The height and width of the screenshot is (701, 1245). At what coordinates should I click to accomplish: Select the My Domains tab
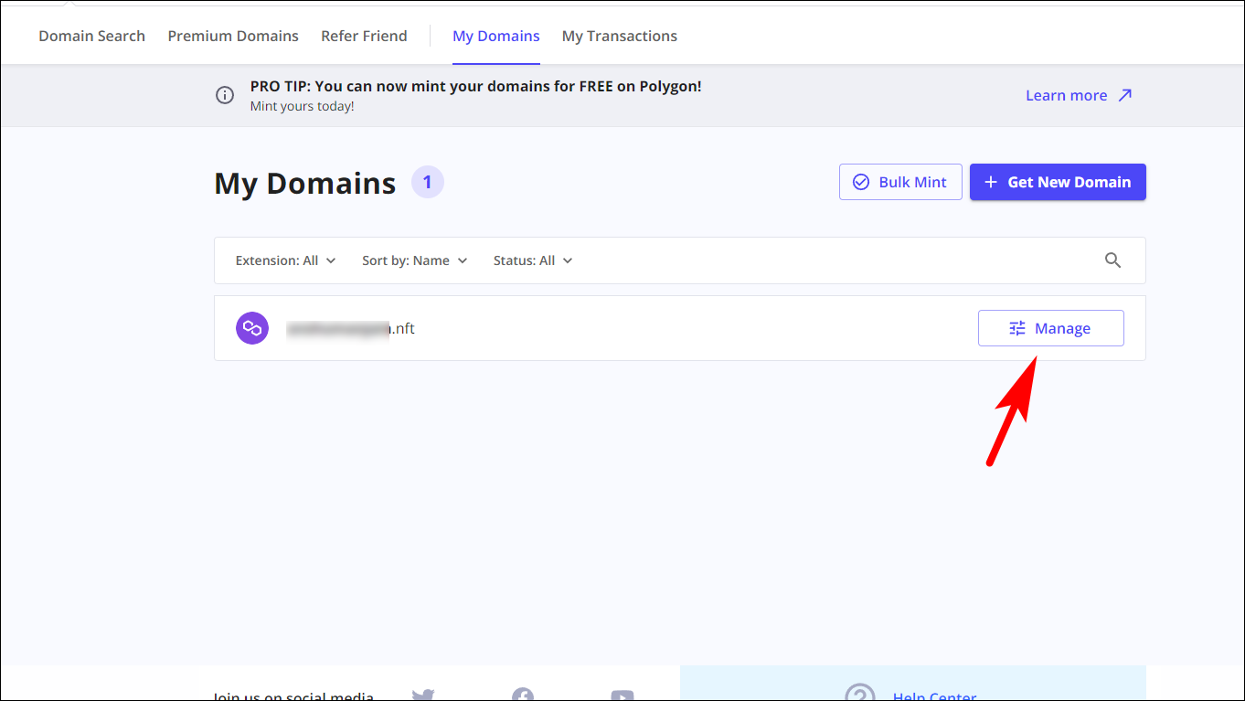click(496, 36)
